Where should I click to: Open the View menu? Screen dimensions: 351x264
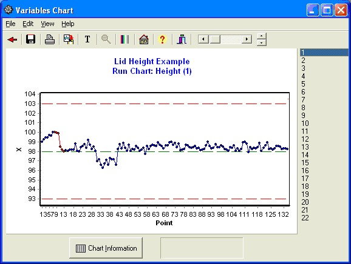(47, 24)
